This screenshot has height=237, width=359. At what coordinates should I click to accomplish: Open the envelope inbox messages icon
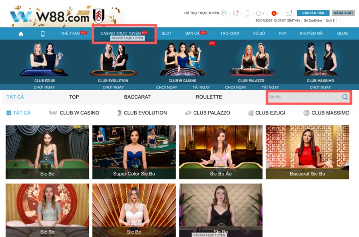pyautogui.click(x=289, y=13)
